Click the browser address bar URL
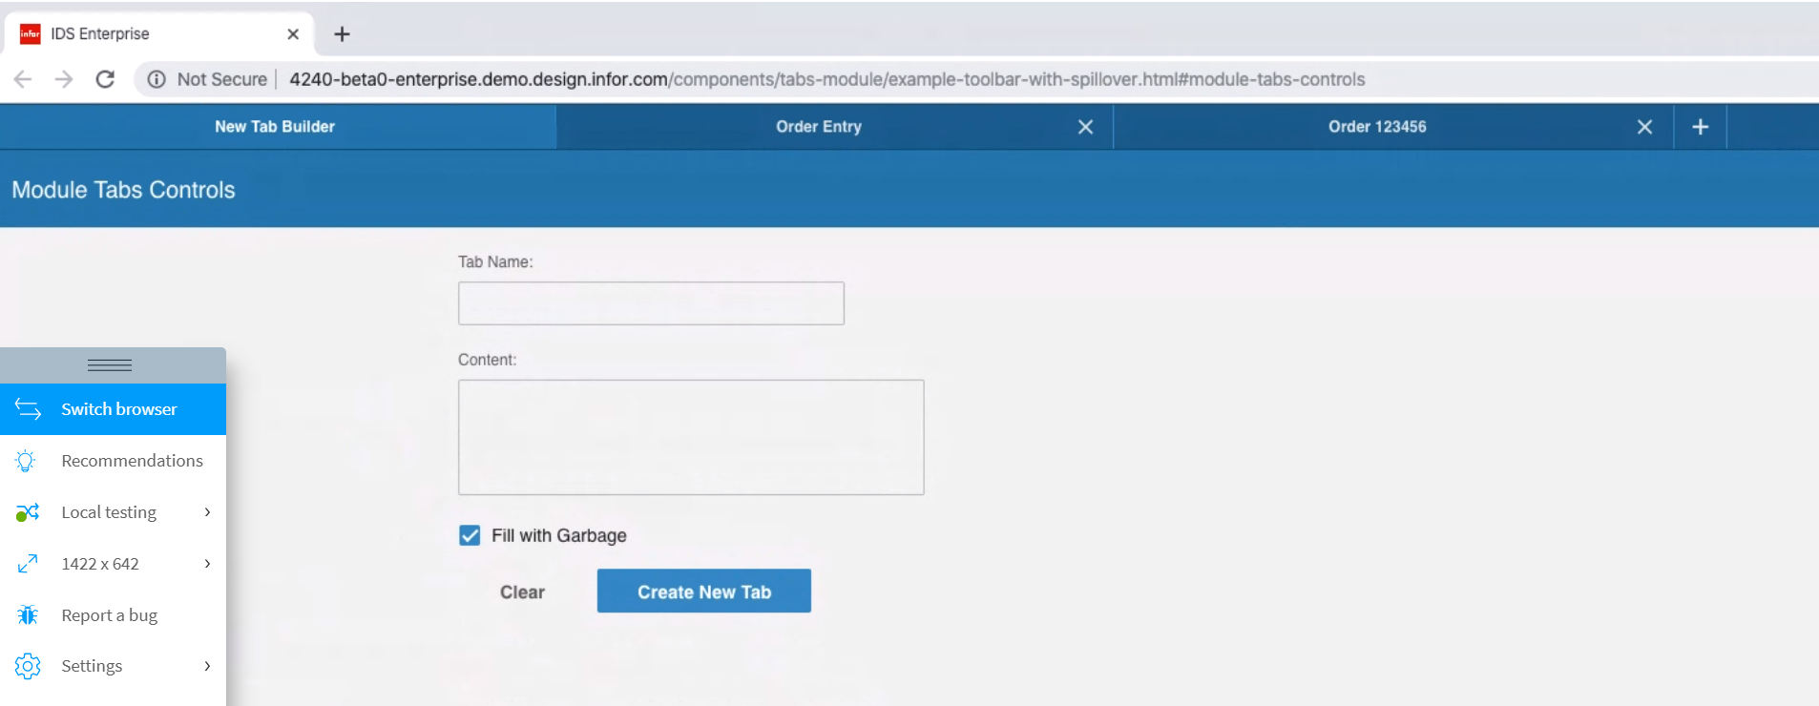Viewport: 1819px width, 706px height. coord(826,79)
